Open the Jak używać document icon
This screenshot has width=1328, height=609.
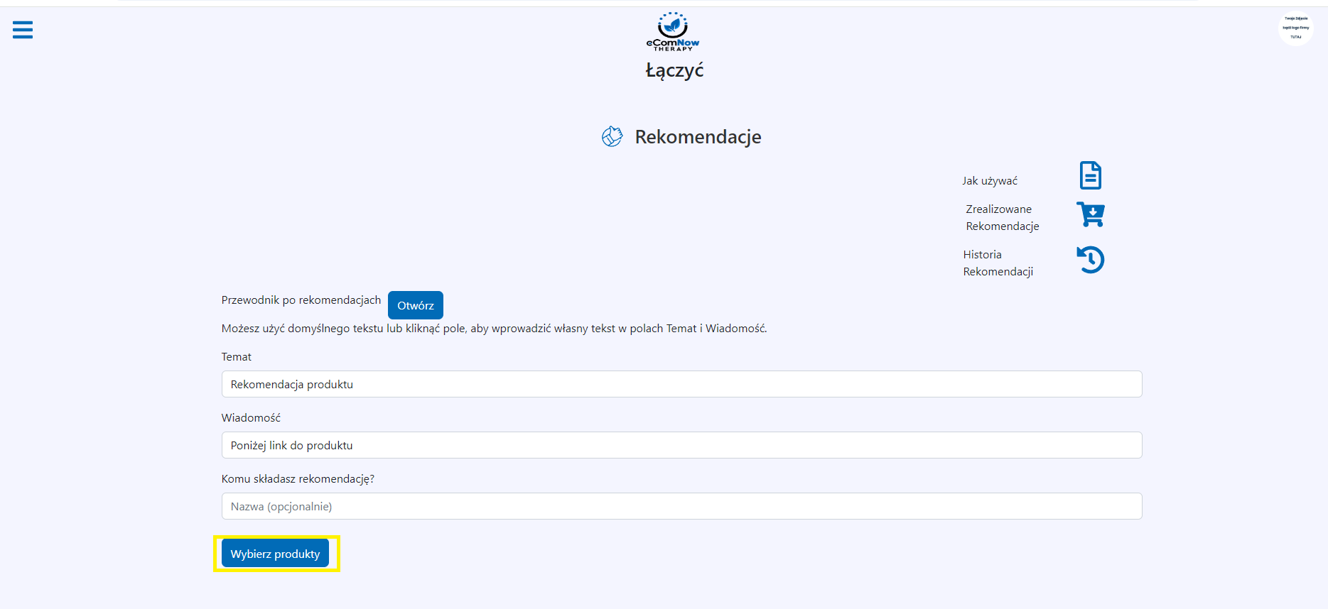[1091, 175]
